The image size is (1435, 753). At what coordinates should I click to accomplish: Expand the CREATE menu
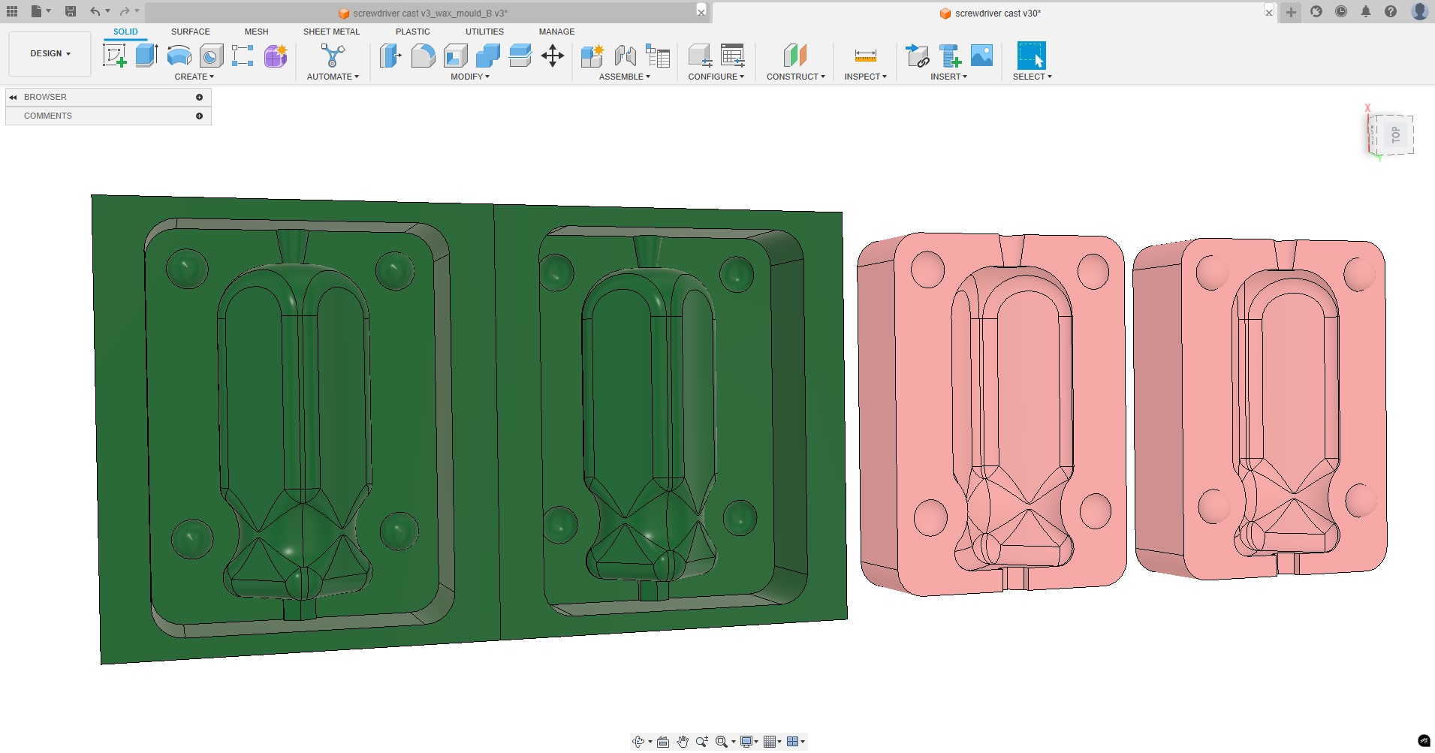tap(194, 77)
